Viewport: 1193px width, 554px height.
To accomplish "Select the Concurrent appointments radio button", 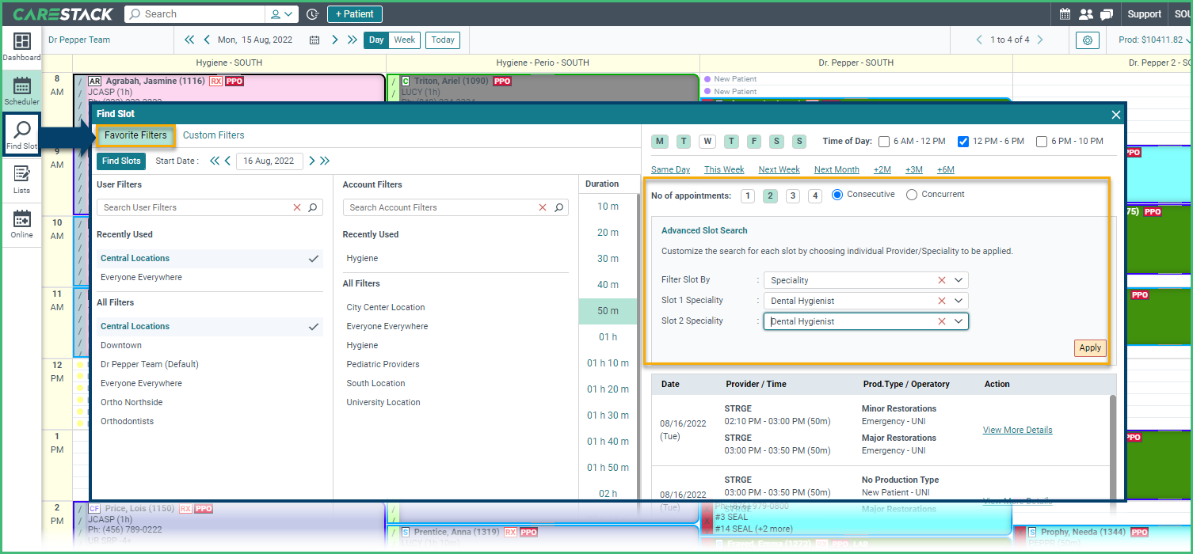I will [912, 193].
